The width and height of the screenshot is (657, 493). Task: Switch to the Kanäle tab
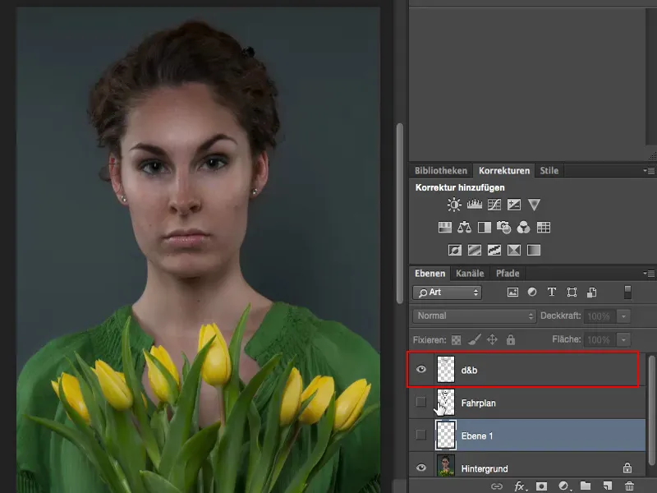470,274
